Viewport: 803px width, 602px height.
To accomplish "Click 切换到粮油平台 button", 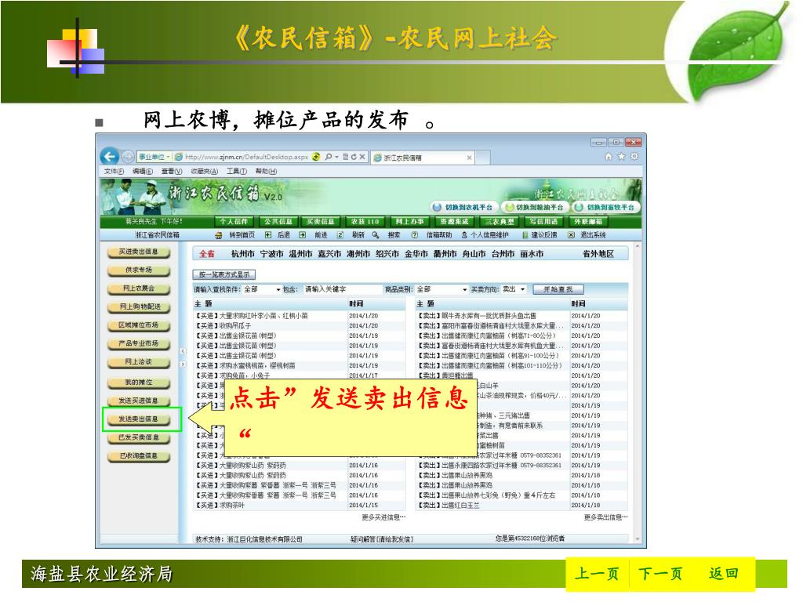I will pos(534,207).
